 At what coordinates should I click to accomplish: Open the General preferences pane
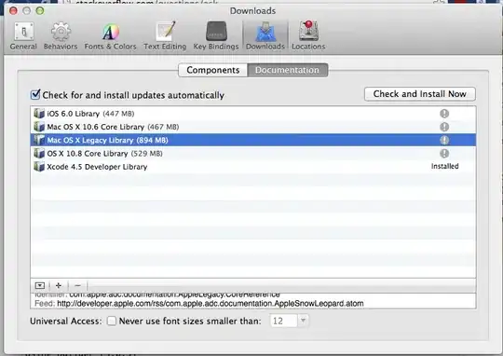(23, 35)
